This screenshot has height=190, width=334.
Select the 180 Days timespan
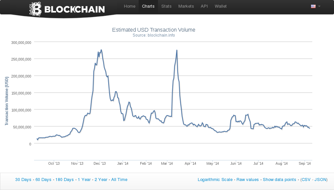point(64,180)
